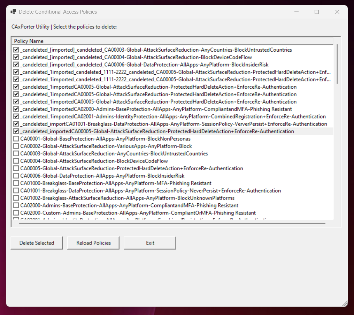Close the Delete Conditional Access Policies window
354x315 pixels.
(337, 12)
